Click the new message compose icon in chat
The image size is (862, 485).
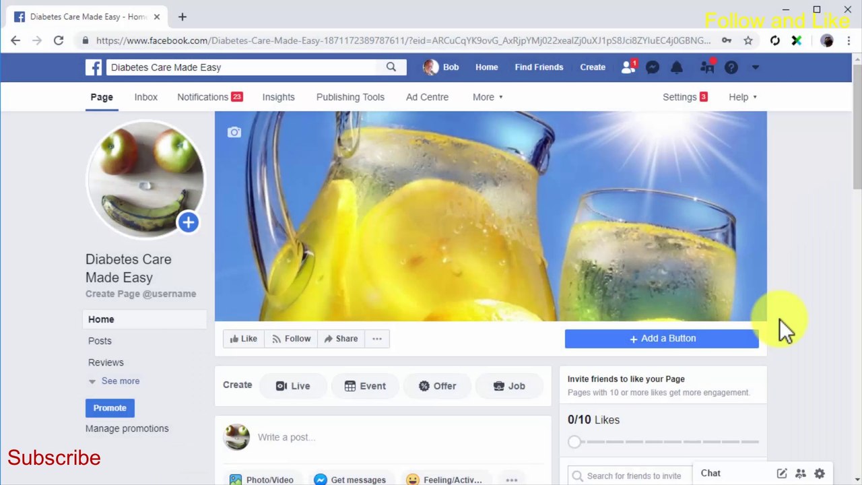pos(782,474)
